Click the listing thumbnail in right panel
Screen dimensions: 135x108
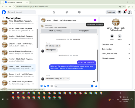tap(116, 22)
